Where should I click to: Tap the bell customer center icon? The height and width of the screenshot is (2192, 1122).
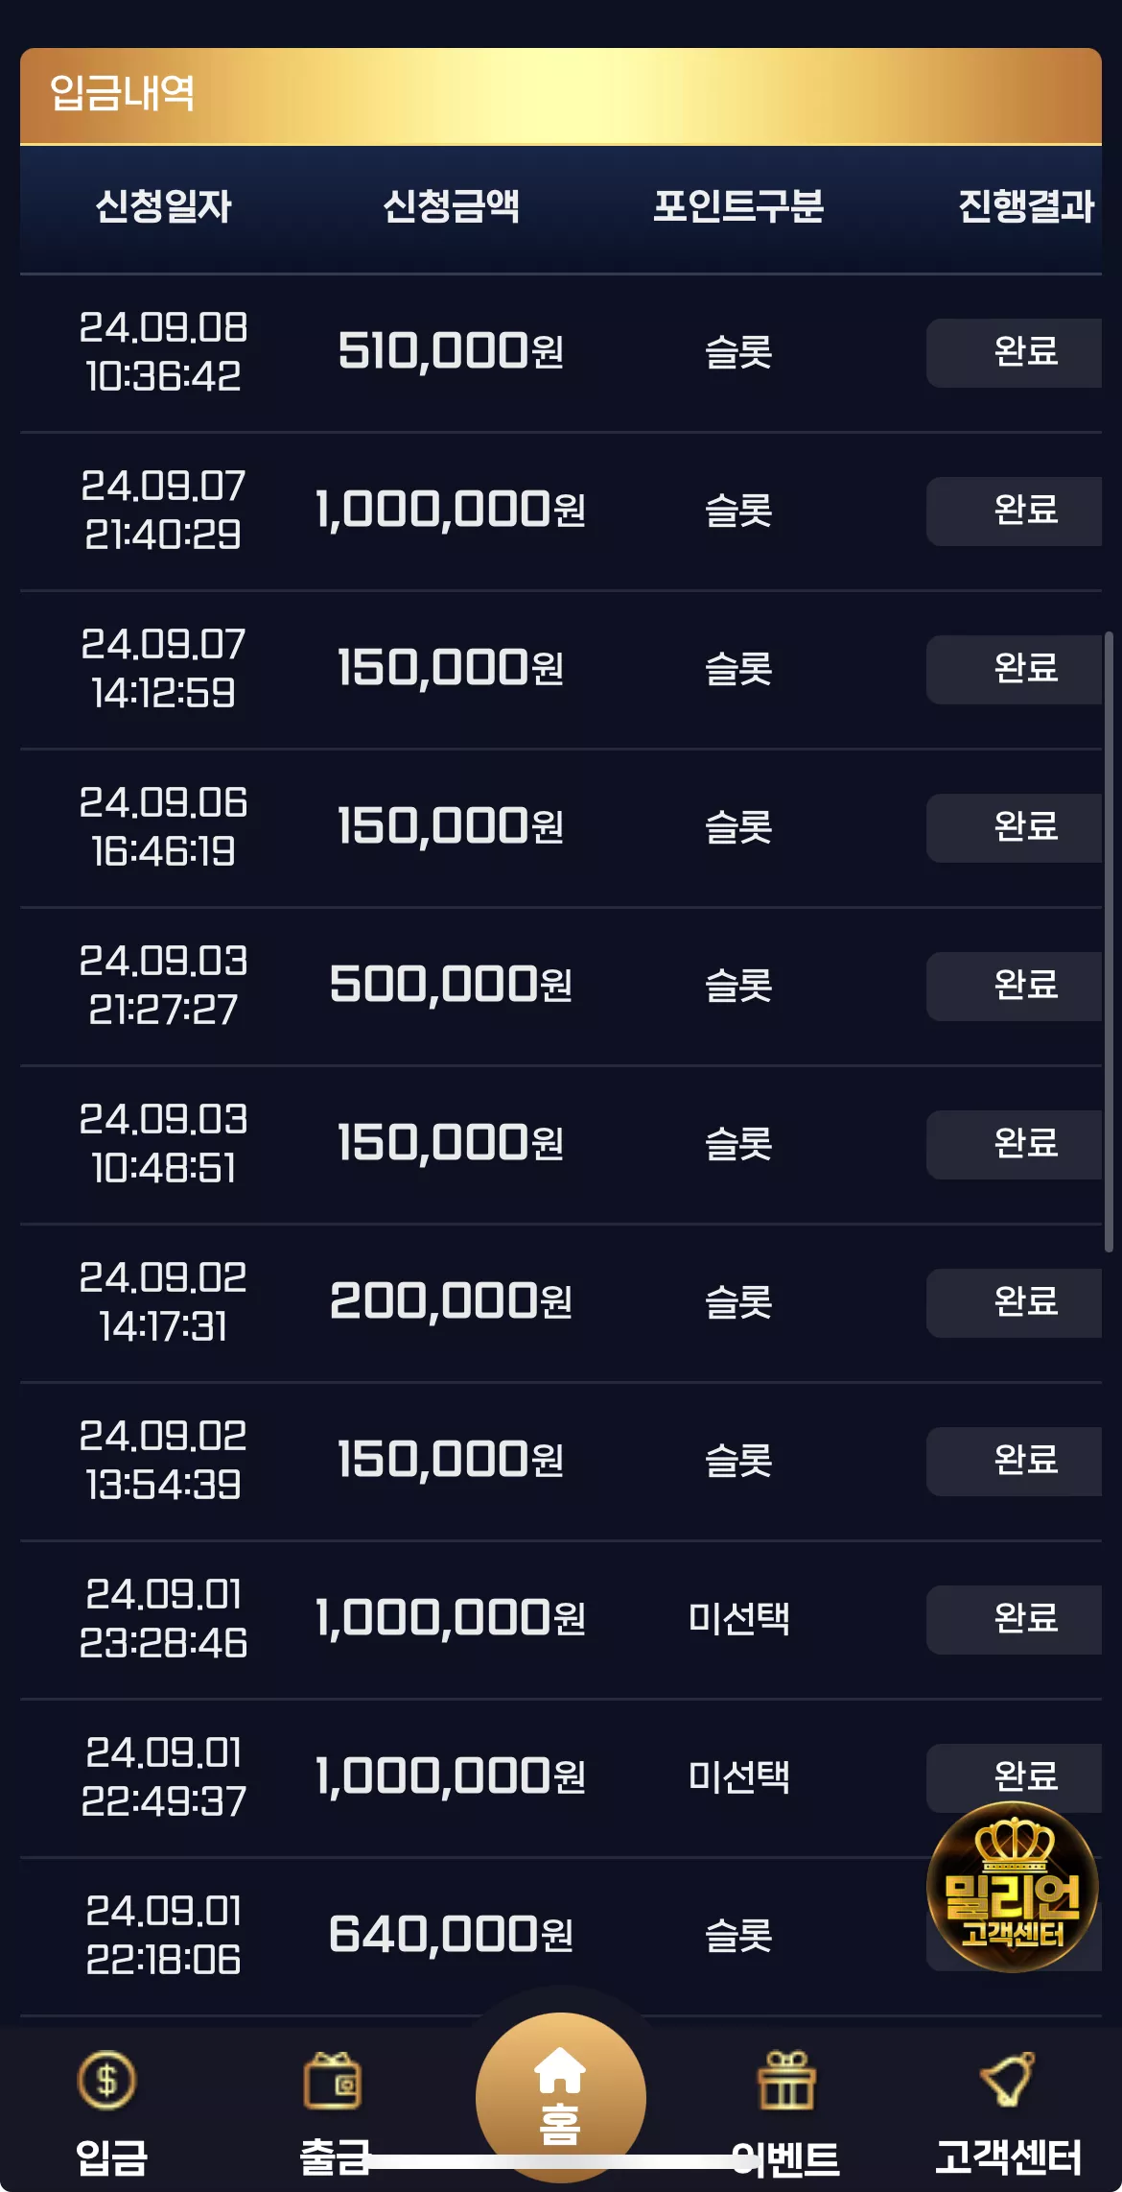[x=1008, y=2079]
